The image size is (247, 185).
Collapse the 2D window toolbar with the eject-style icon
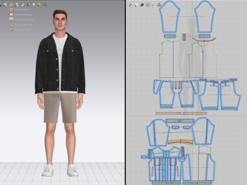(x=159, y=5)
